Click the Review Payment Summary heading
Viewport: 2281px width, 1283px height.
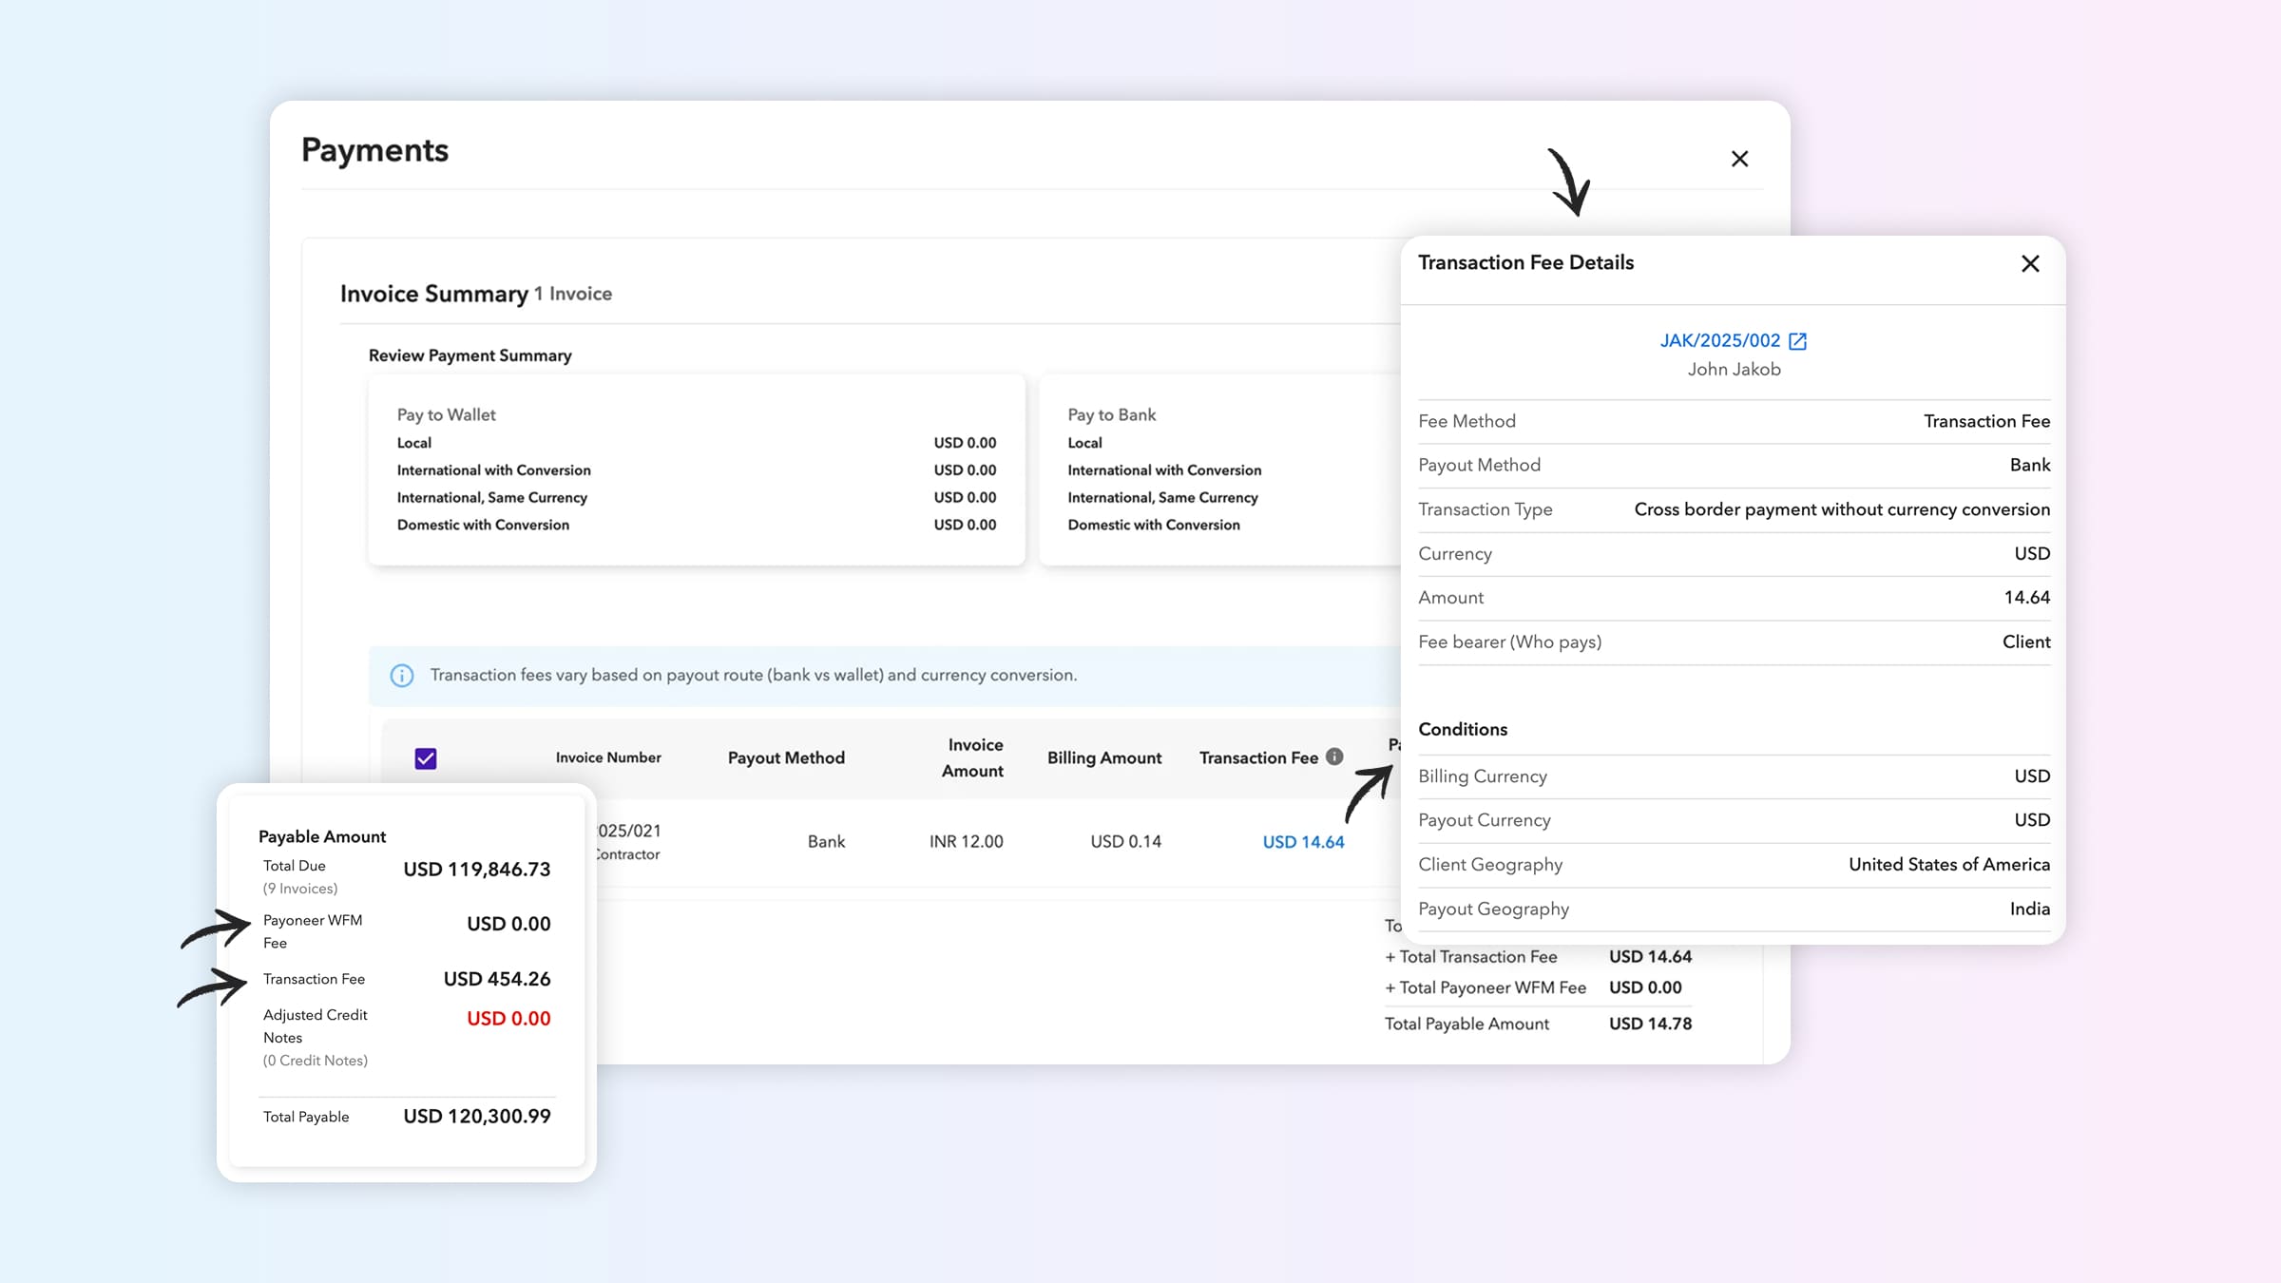[470, 355]
